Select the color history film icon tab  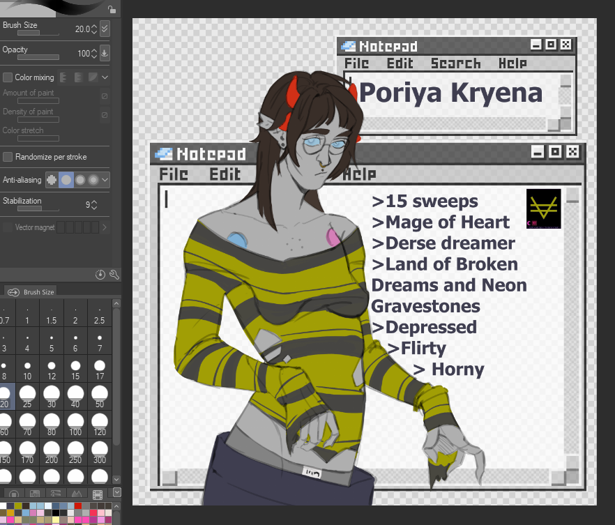(x=98, y=494)
